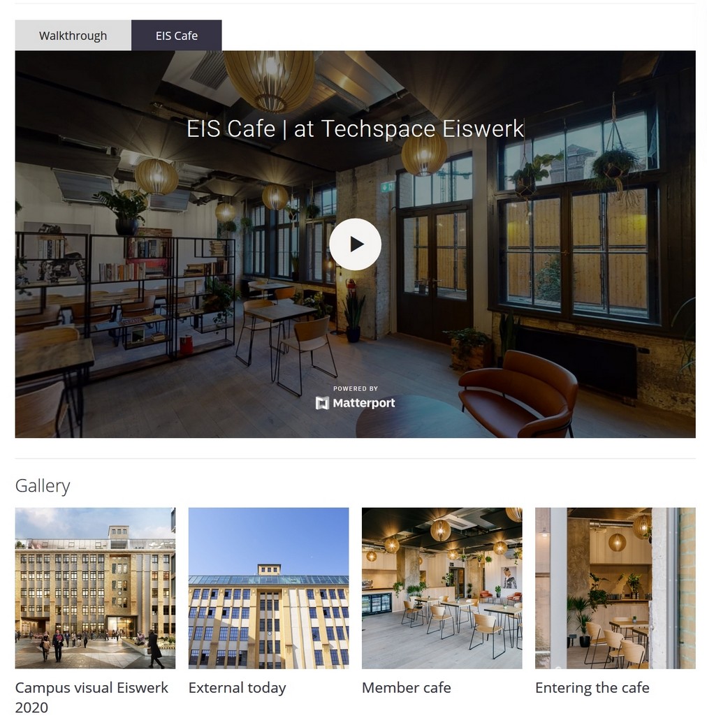Click the External today caption text
The height and width of the screenshot is (725, 707).
click(238, 687)
